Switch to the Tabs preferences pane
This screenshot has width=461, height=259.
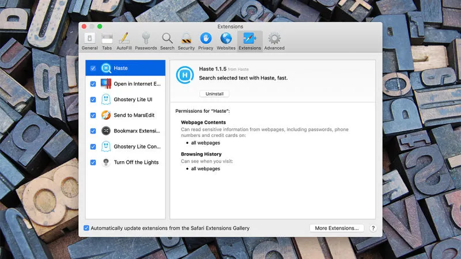tap(107, 40)
